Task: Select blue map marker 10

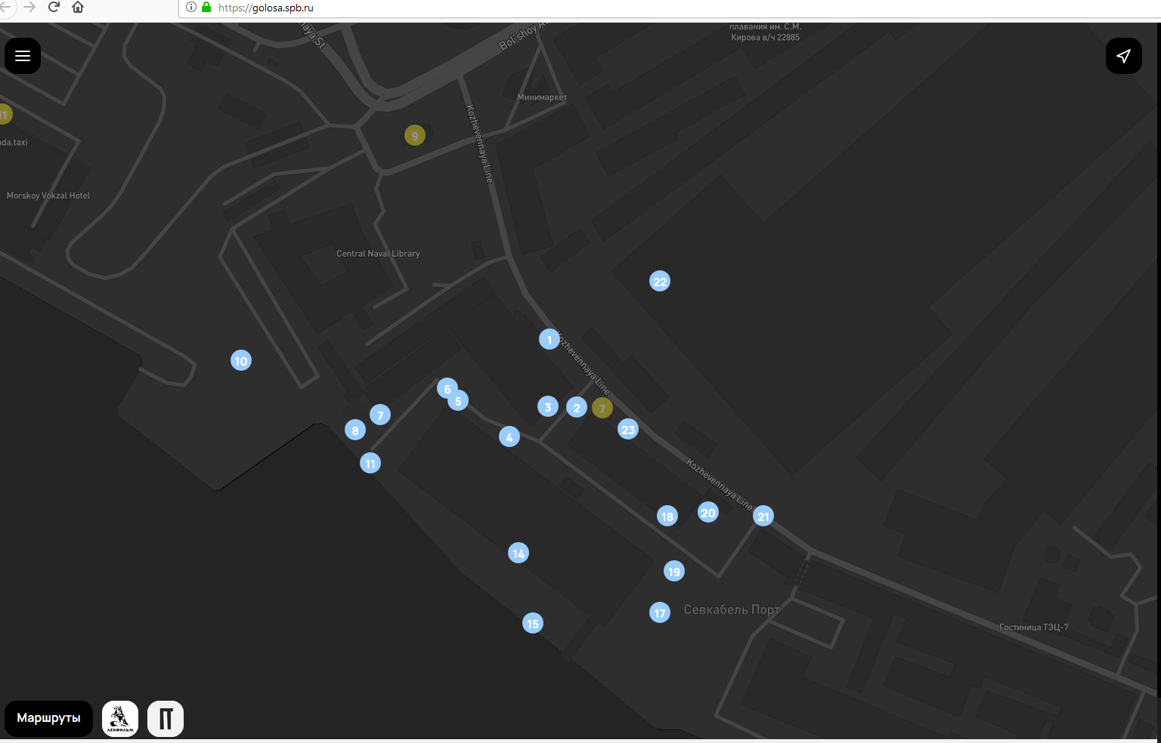Action: click(x=241, y=361)
